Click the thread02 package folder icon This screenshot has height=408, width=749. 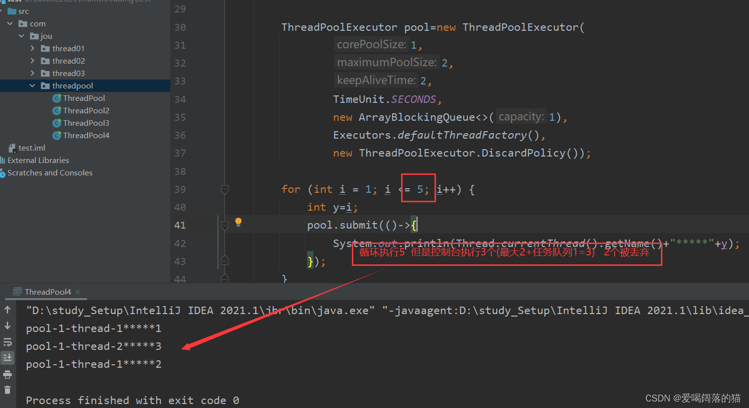(x=45, y=61)
